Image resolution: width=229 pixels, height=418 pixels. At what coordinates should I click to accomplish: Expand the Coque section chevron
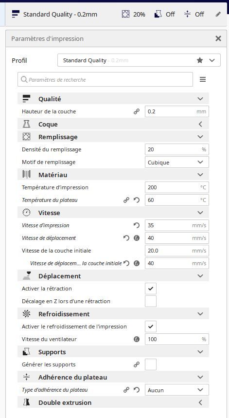[x=200, y=124]
